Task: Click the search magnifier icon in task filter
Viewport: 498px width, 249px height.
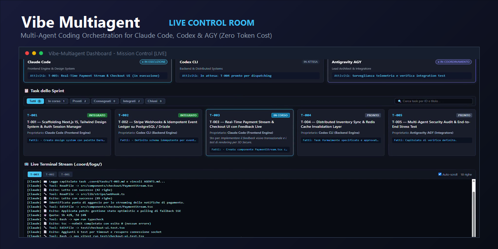Action: click(x=399, y=101)
